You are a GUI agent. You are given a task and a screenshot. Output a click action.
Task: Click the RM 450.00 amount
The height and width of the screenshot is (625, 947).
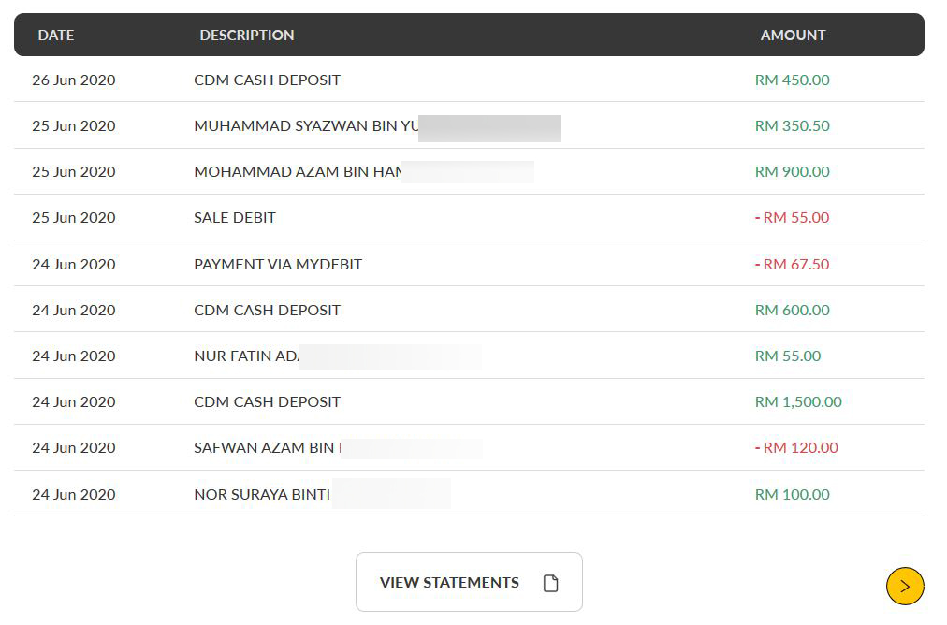click(x=793, y=80)
